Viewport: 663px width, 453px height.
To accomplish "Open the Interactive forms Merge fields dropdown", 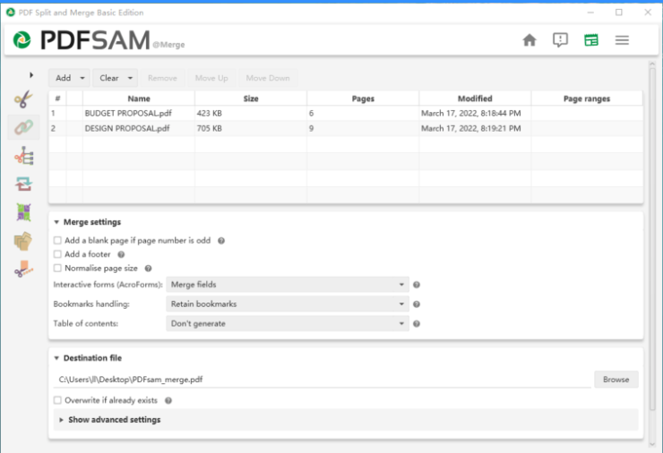I will pos(288,285).
